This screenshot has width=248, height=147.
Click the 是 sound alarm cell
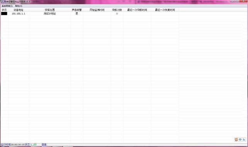pyautogui.click(x=77, y=14)
